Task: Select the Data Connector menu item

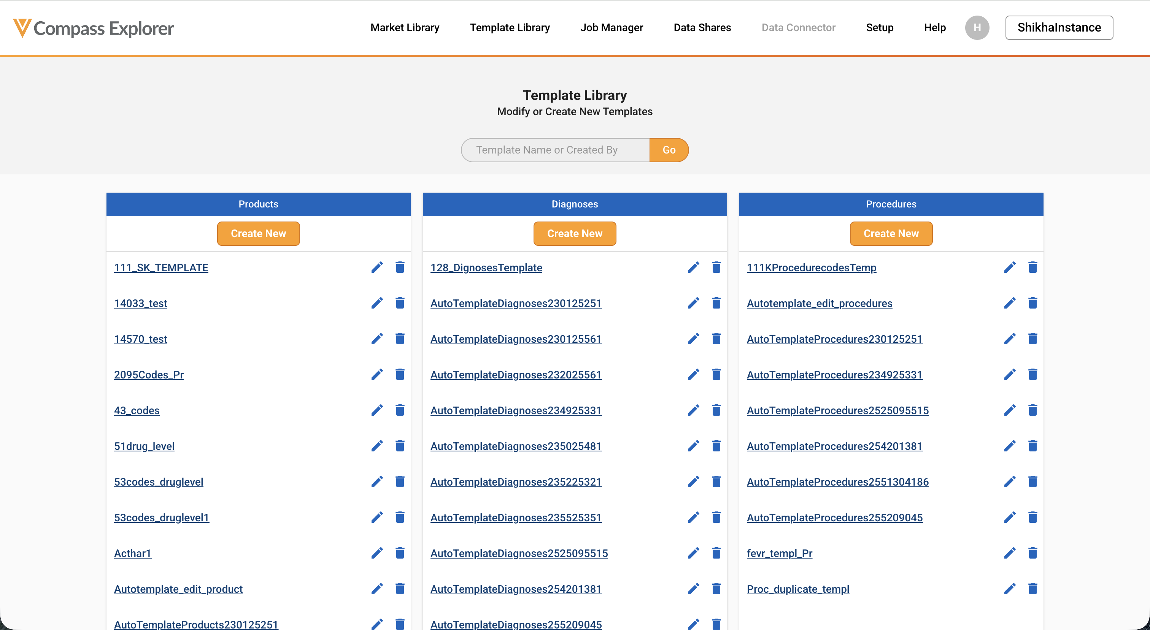Action: [798, 28]
